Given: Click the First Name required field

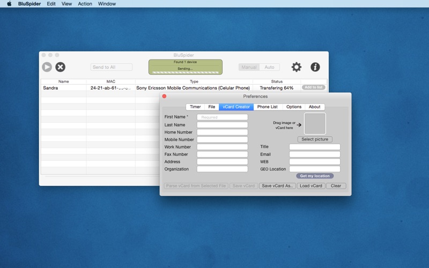Looking at the screenshot, I should click(x=222, y=117).
